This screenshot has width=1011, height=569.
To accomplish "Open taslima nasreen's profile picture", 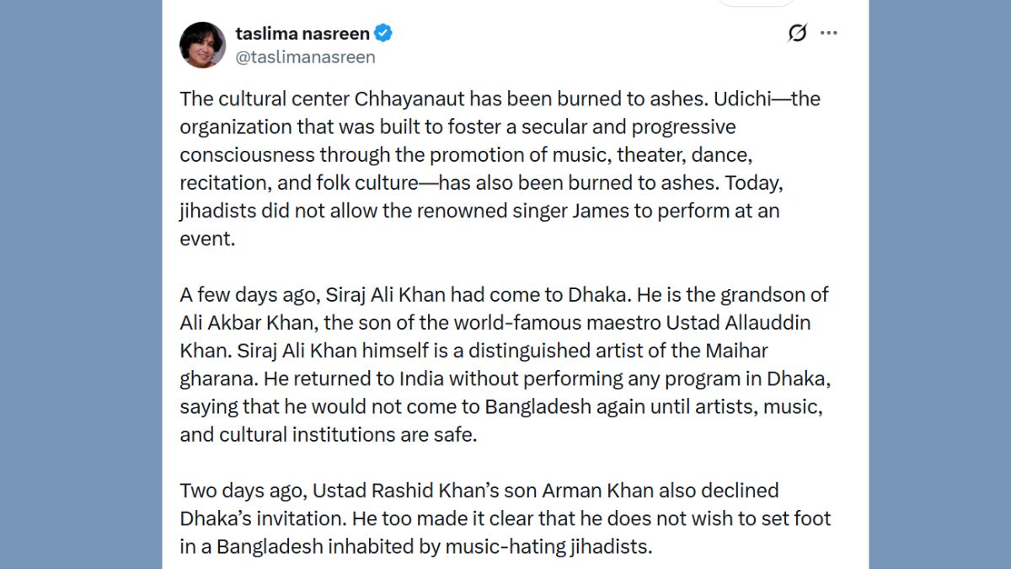I will point(203,45).
